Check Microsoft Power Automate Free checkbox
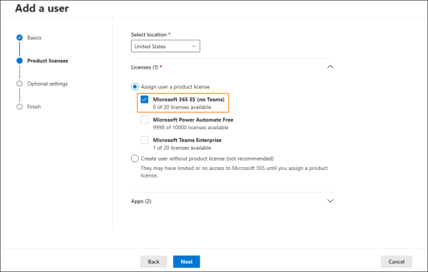Screen dimensions: 428x272 [x=145, y=120]
